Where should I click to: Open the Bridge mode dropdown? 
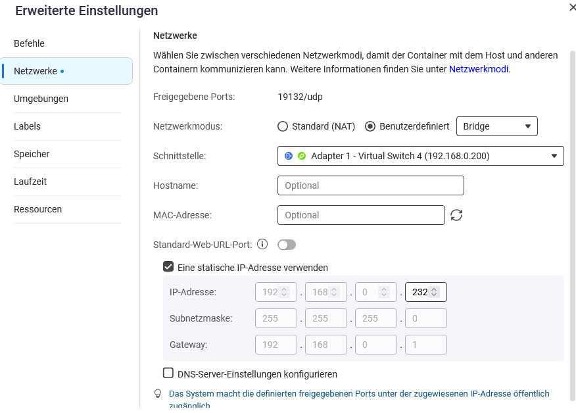click(496, 126)
